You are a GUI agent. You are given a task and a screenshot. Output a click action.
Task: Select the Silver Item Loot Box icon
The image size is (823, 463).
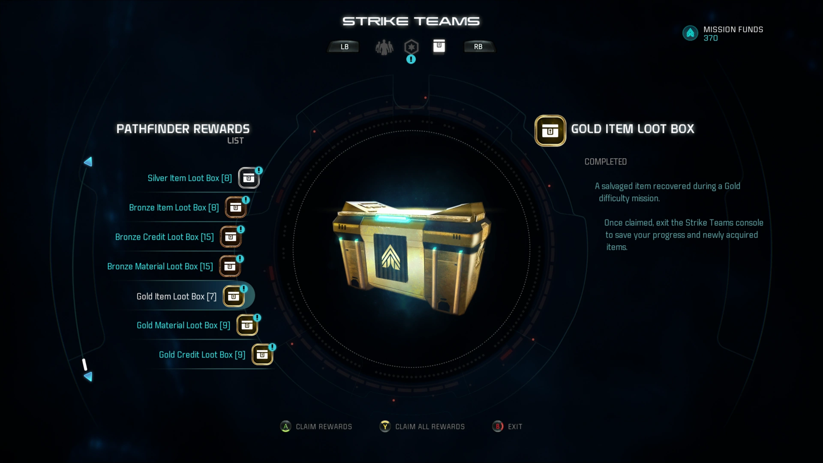249,178
